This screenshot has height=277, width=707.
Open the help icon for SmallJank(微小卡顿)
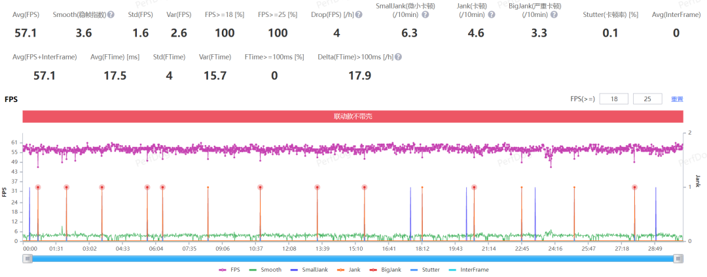(426, 14)
